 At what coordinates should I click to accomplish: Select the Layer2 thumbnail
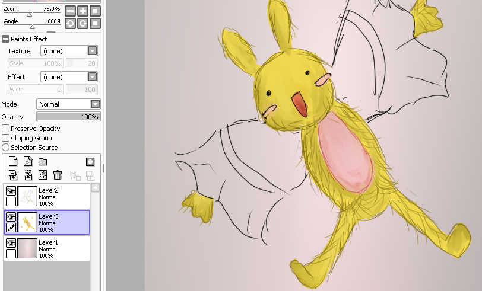click(27, 196)
